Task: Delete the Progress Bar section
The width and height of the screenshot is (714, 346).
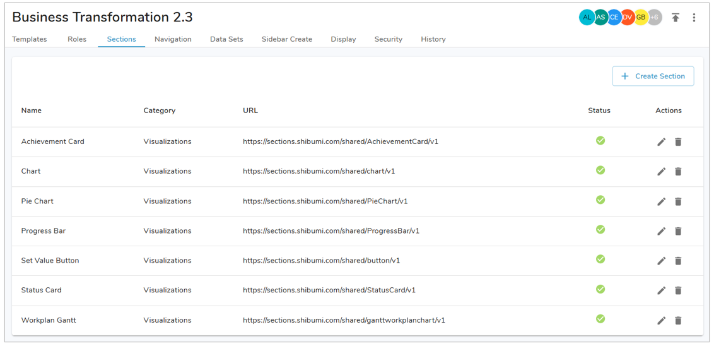Action: click(678, 231)
